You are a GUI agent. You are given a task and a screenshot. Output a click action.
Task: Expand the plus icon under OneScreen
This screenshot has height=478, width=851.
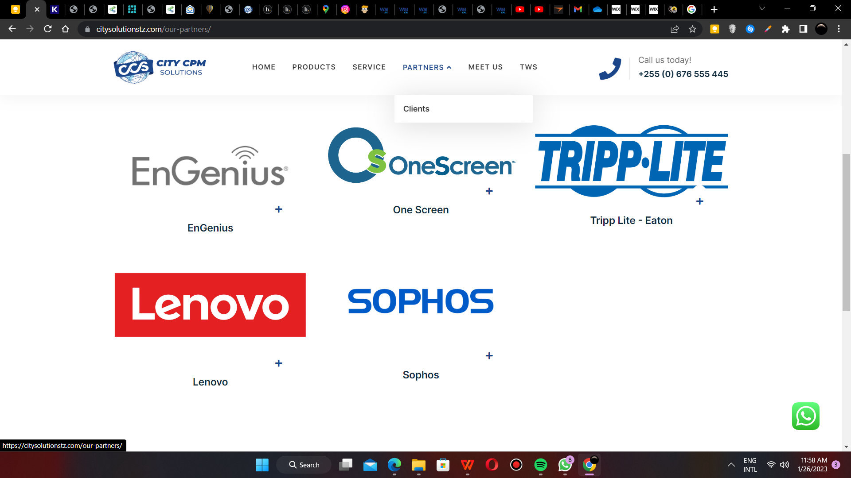click(489, 191)
